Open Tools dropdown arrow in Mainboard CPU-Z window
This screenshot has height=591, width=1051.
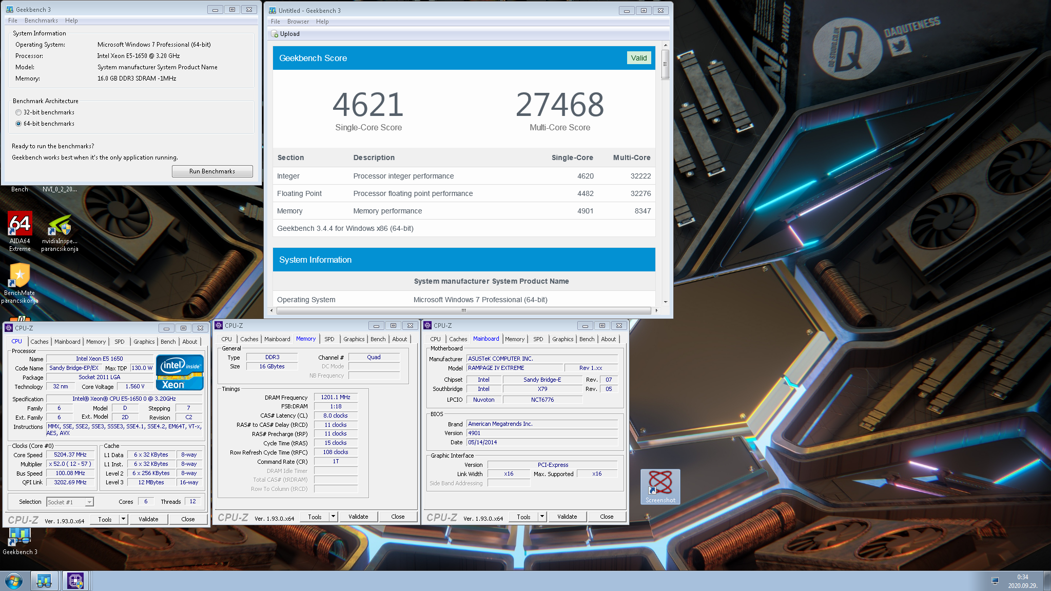(x=542, y=517)
